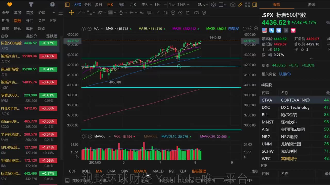Switch to the 周K weekly tab

point(121,5)
